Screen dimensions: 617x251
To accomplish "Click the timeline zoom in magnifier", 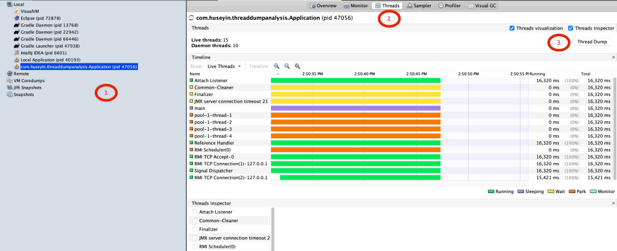I will 277,66.
